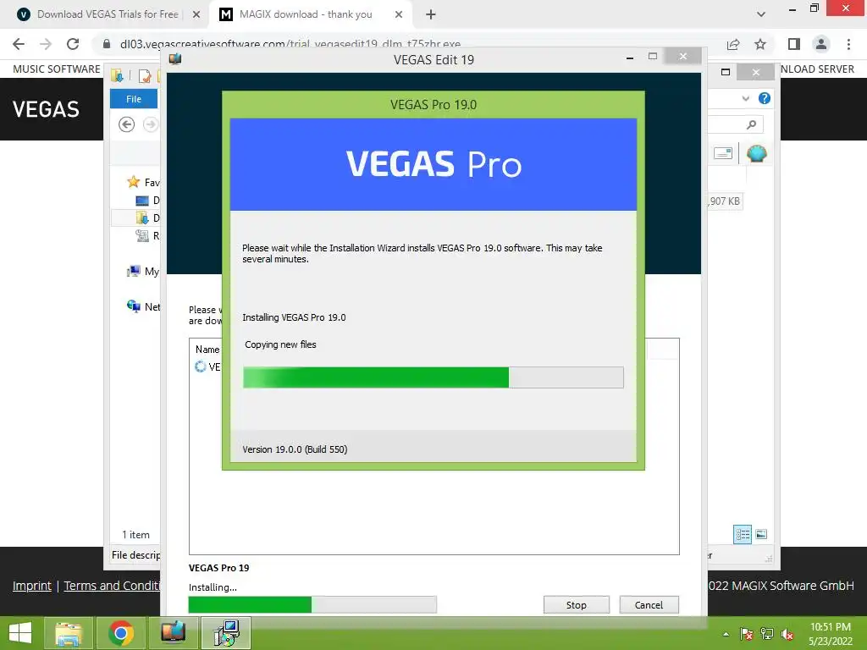Click the VEGAS logo on the webpage

(46, 109)
